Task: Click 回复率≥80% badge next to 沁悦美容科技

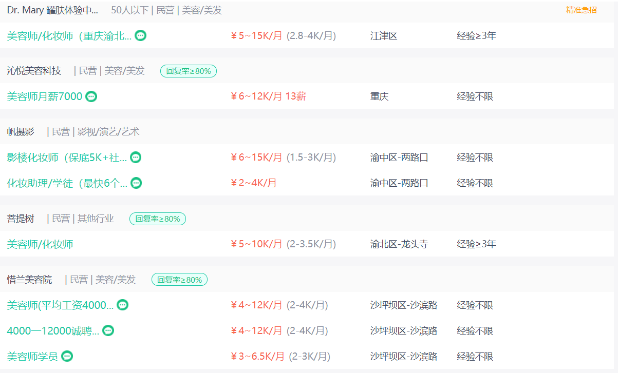Action: coord(188,71)
